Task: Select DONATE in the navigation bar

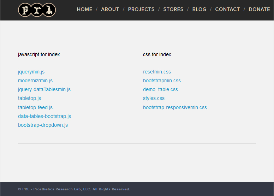Action: click(x=259, y=9)
